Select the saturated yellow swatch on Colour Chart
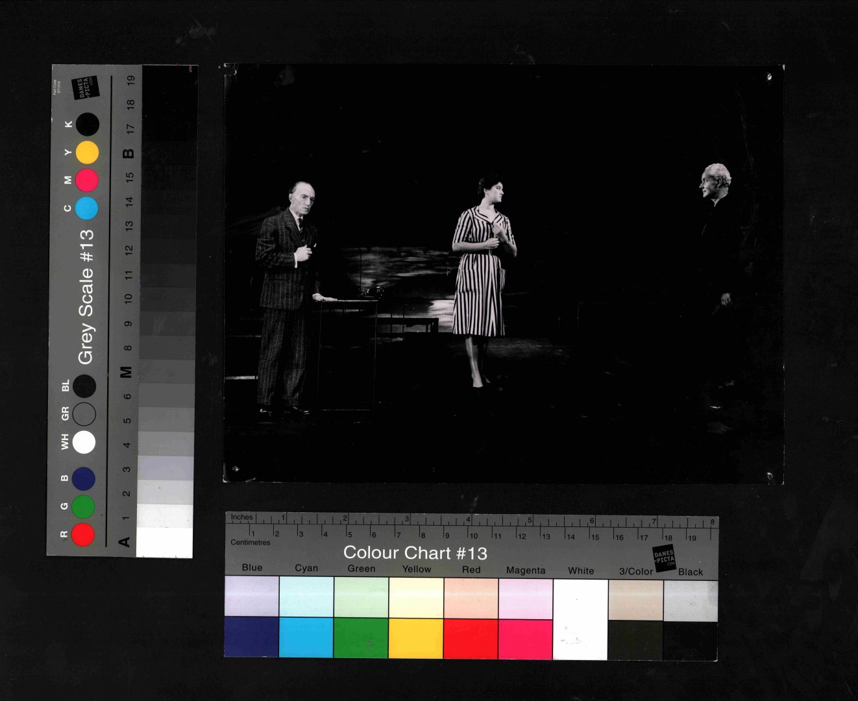858x701 pixels. (416, 638)
